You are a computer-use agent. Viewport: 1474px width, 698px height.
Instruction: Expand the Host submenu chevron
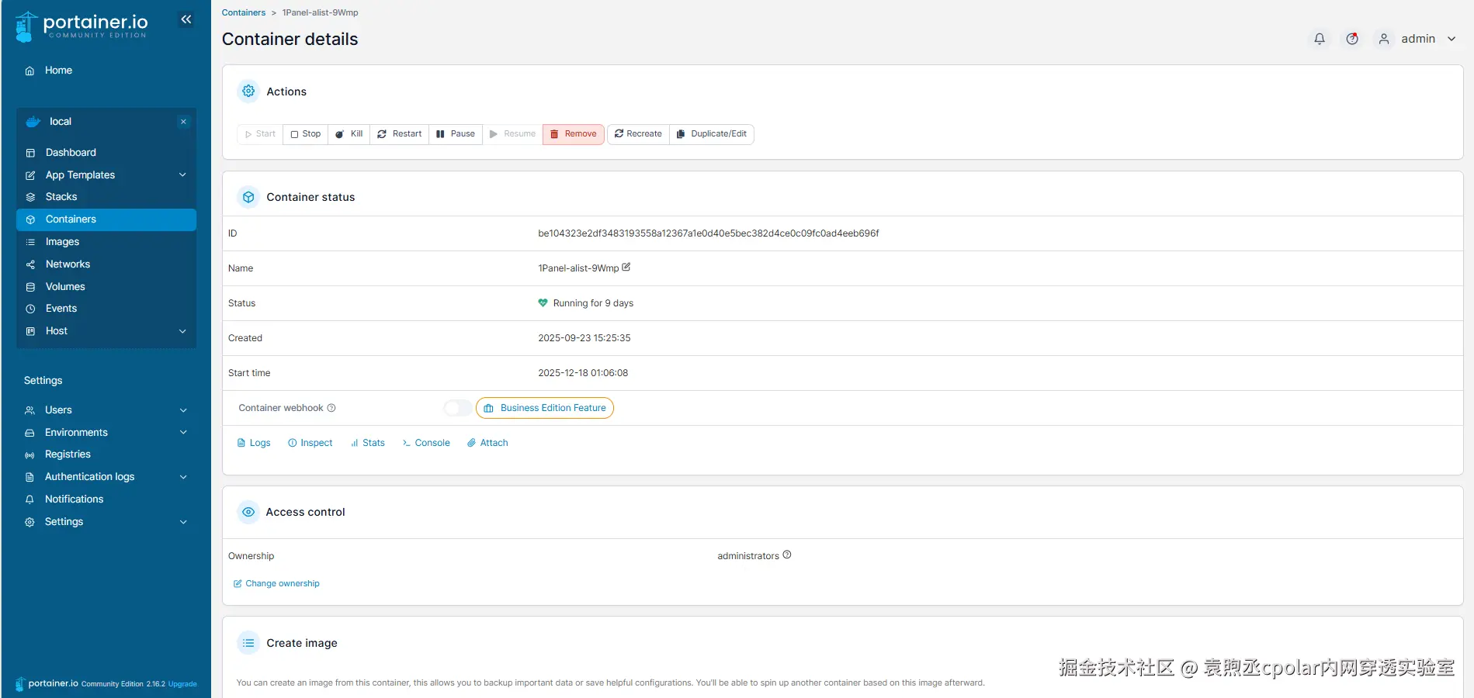[182, 331]
